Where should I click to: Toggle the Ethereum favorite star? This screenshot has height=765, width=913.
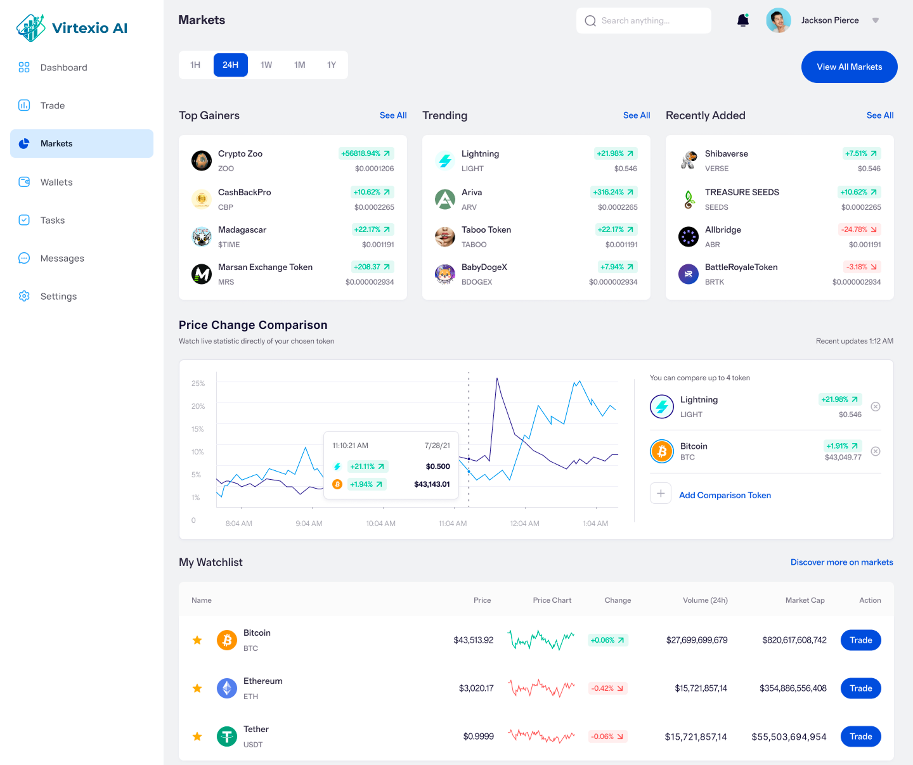click(197, 688)
